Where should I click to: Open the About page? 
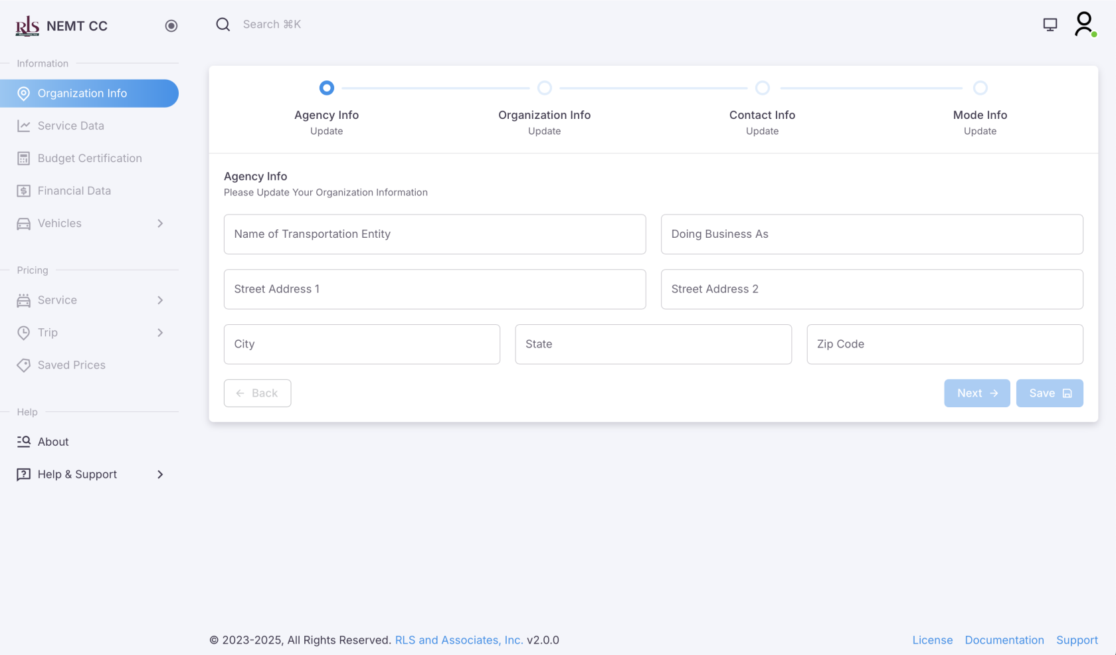point(53,442)
